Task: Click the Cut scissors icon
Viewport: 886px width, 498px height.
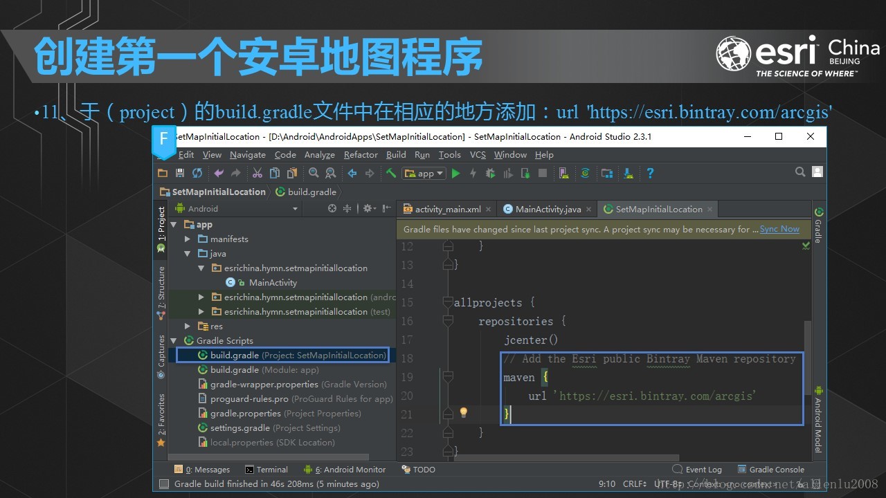Action: (x=257, y=173)
